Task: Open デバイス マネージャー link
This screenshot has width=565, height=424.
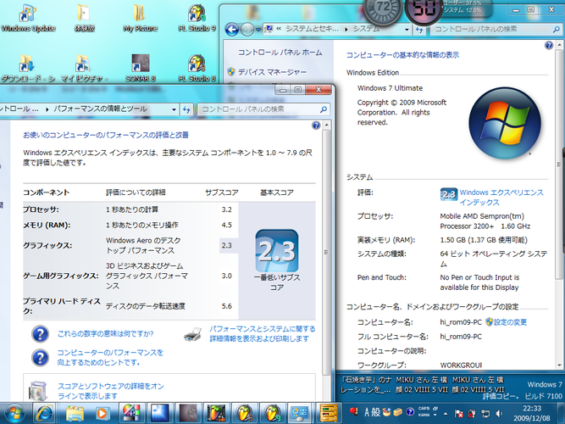Action: click(x=272, y=72)
